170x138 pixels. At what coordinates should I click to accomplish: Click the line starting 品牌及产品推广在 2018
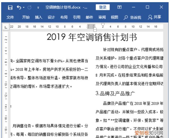pos(133,103)
